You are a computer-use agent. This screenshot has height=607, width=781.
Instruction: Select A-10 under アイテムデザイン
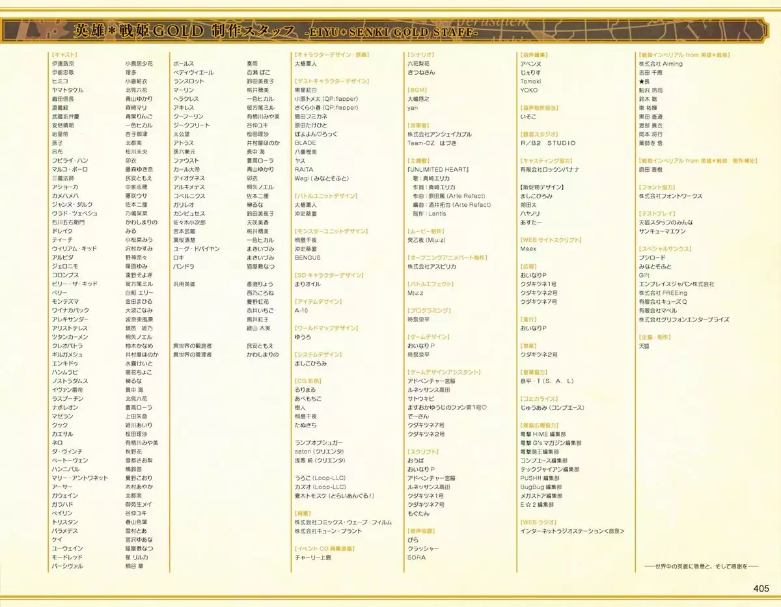[x=301, y=310]
